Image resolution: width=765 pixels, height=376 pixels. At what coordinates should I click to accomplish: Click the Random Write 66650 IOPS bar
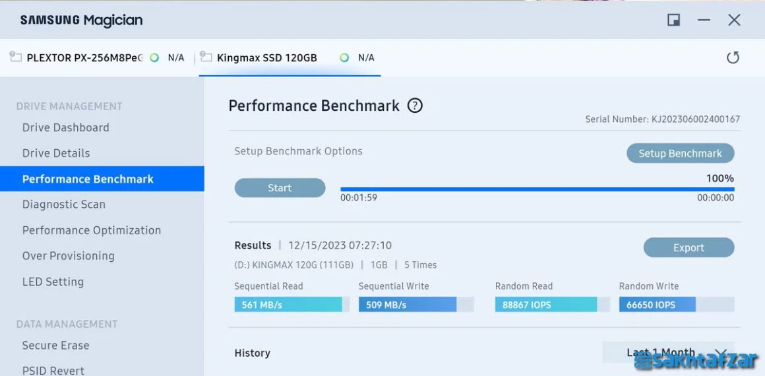(677, 305)
